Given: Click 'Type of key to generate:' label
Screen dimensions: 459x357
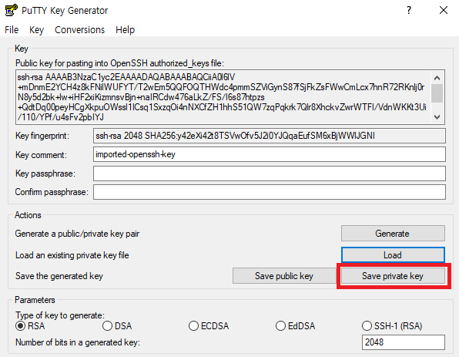Looking at the screenshot, I should (60, 315).
